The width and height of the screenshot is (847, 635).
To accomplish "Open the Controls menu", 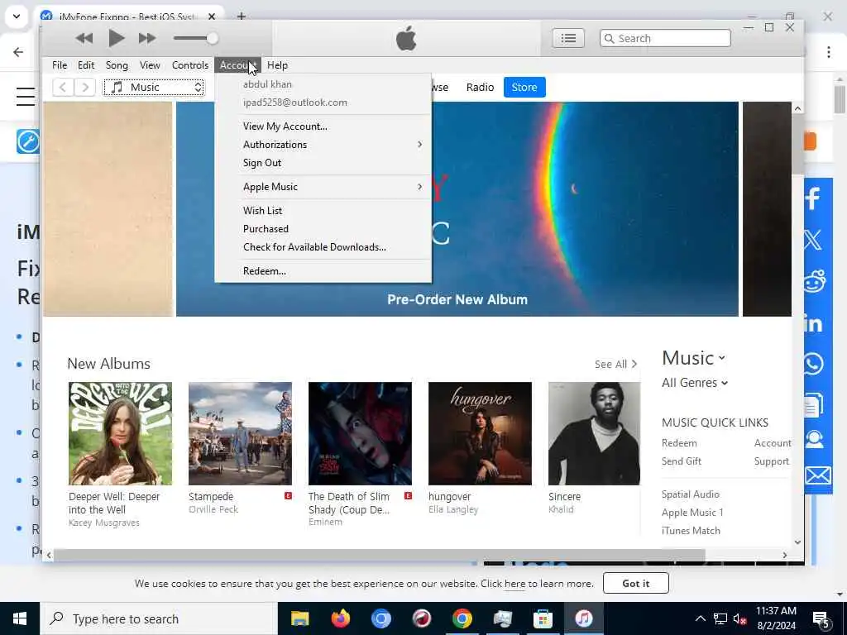I will tap(189, 64).
